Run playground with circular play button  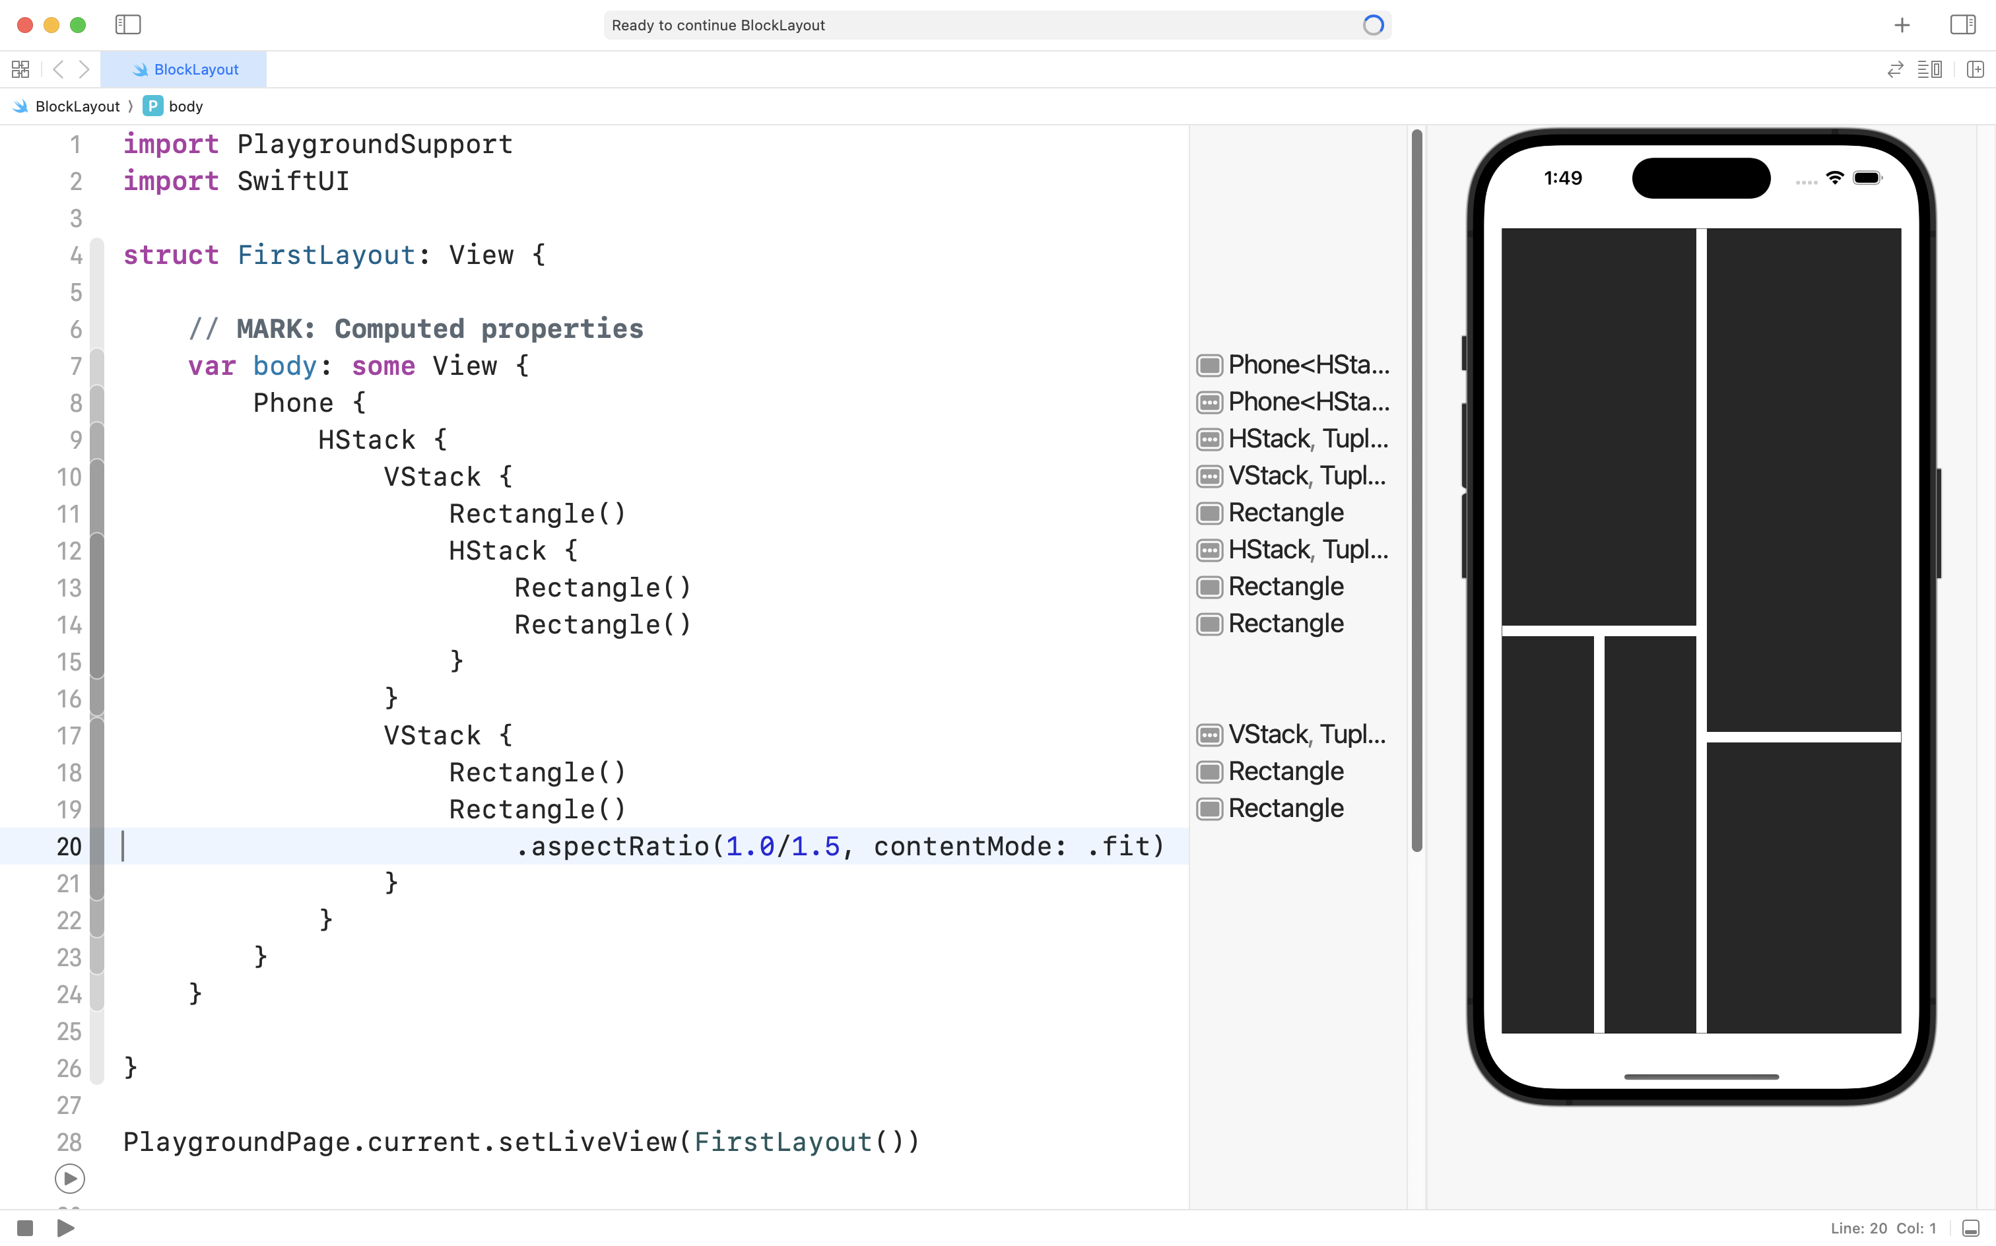click(69, 1179)
